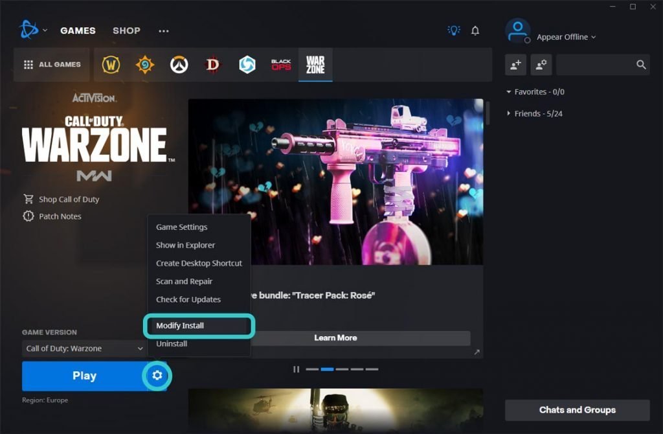Select Scan and Repair option
This screenshot has width=663, height=434.
(185, 281)
